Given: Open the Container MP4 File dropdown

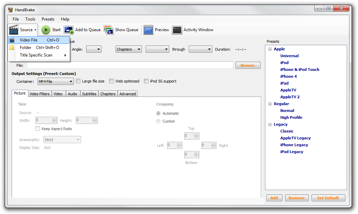Looking at the screenshot, I should pos(55,81).
